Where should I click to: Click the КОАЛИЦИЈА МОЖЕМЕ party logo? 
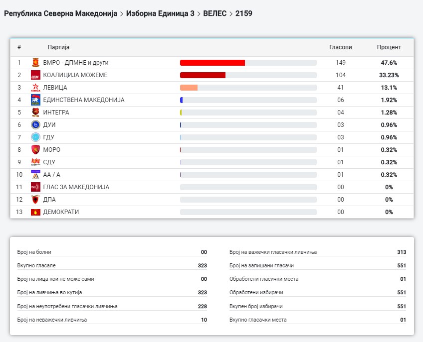(x=35, y=75)
